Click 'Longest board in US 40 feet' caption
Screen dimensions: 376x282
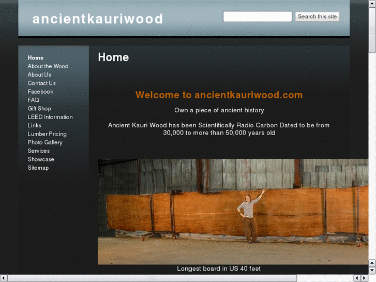click(219, 269)
